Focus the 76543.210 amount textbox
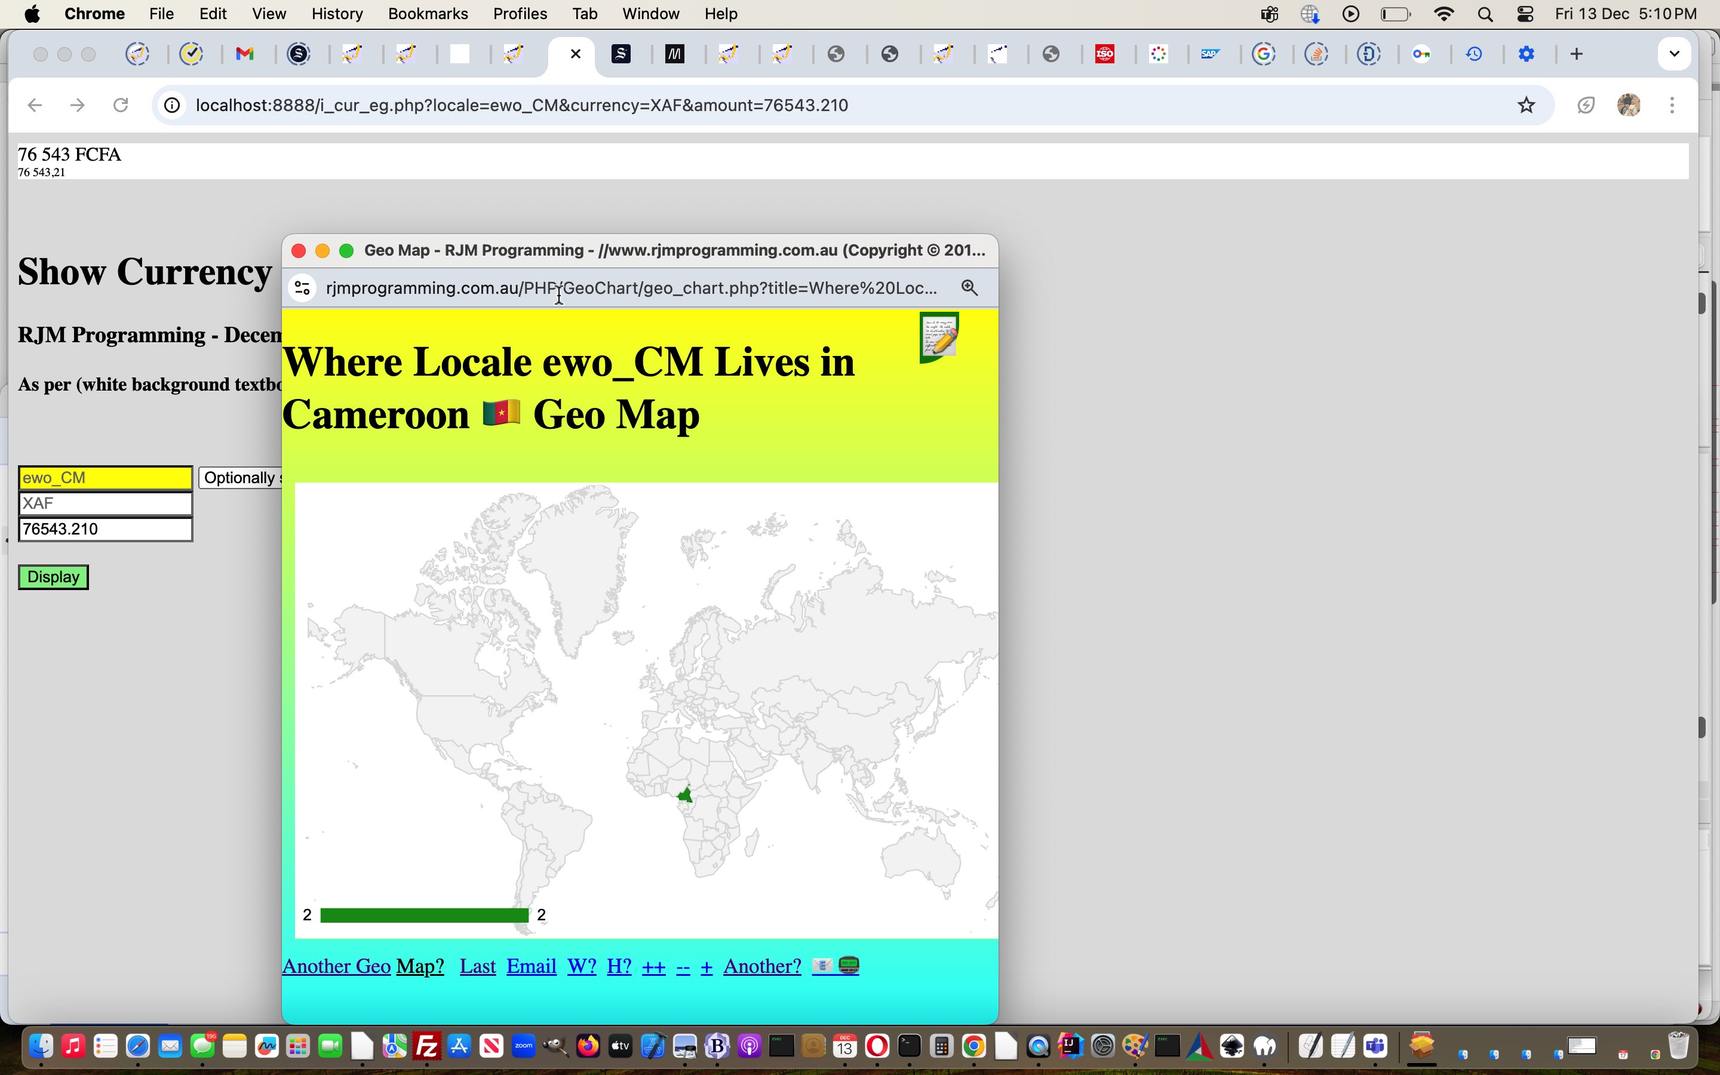 pos(105,529)
